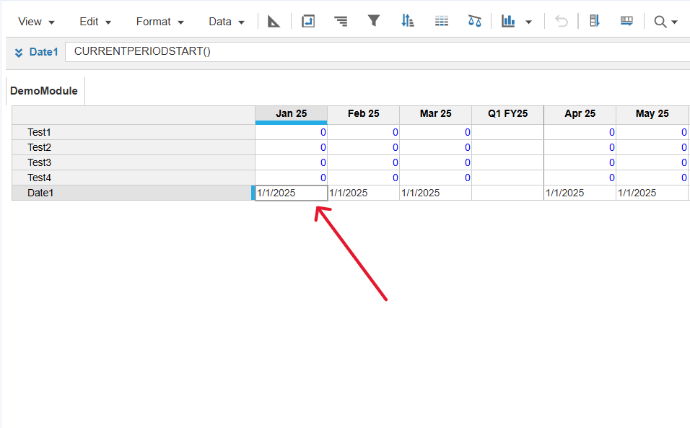Click the grid style icon on toolbar
The height and width of the screenshot is (428, 690).
tap(441, 20)
